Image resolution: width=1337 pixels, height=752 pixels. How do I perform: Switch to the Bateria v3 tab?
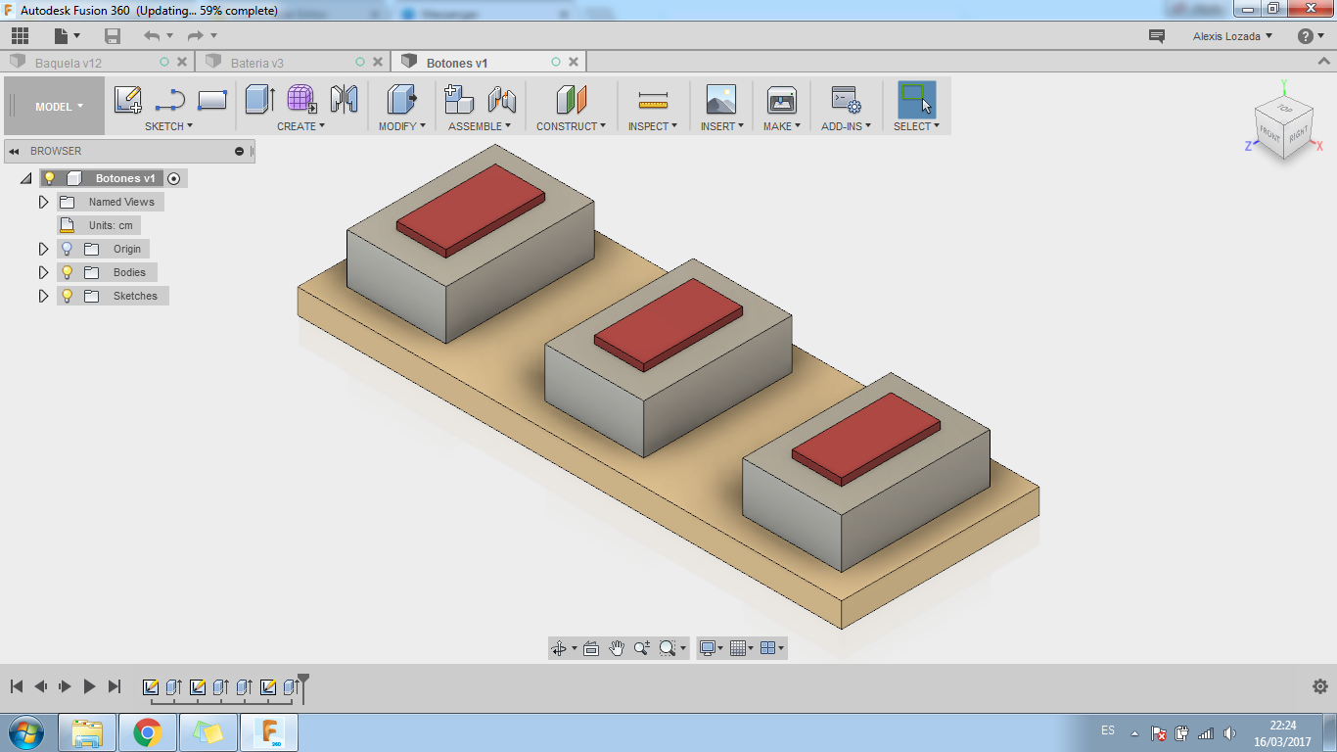(x=257, y=63)
